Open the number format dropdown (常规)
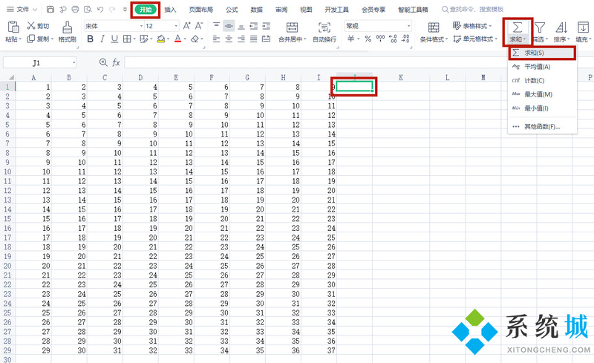Image resolution: width=594 pixels, height=363 pixels. pyautogui.click(x=408, y=26)
